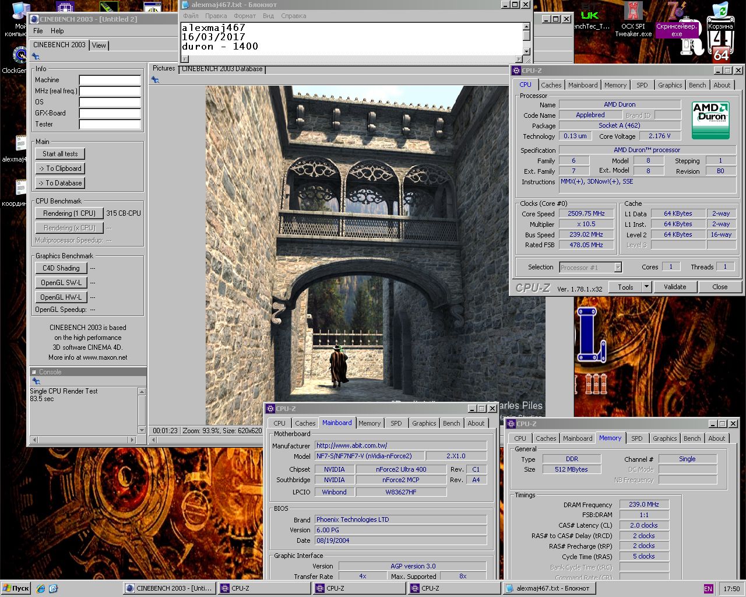
Task: Open the Пуск start menu
Action: click(x=16, y=588)
